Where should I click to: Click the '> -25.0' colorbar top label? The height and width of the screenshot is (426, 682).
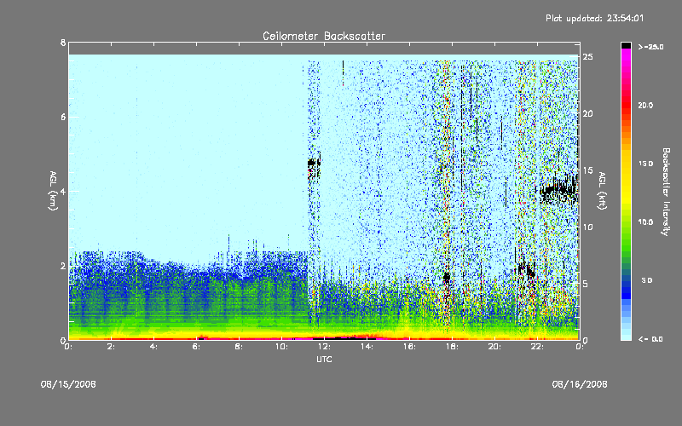click(650, 47)
